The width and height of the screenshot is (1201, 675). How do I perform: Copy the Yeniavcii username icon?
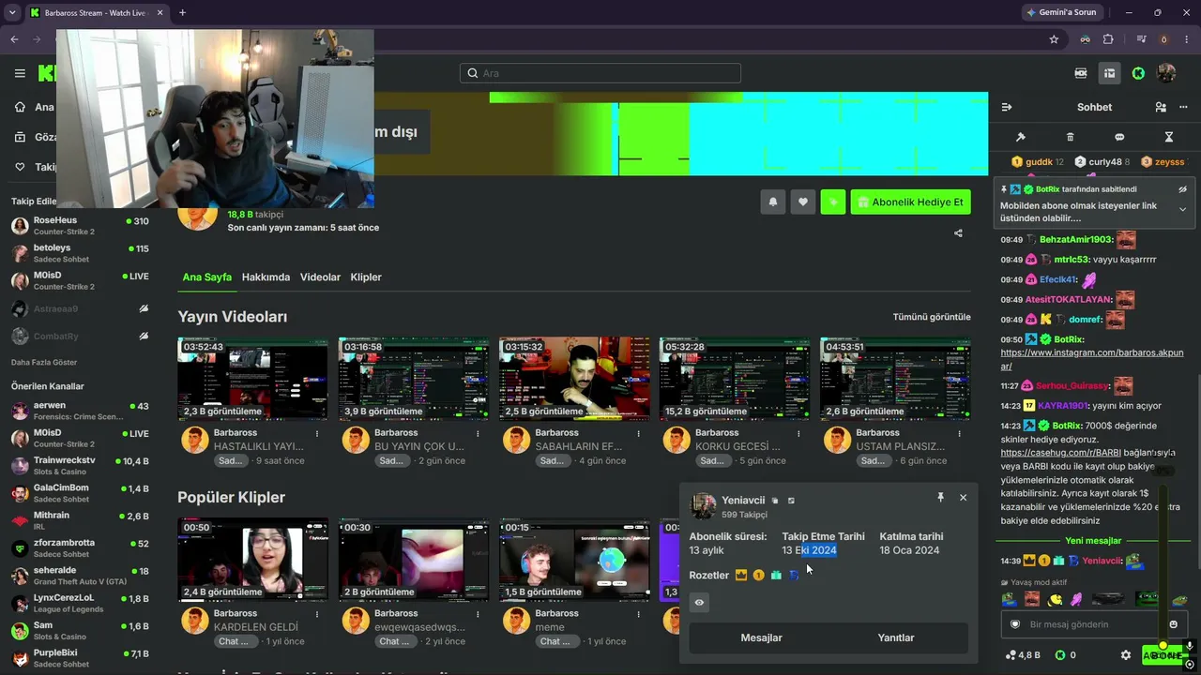775,501
